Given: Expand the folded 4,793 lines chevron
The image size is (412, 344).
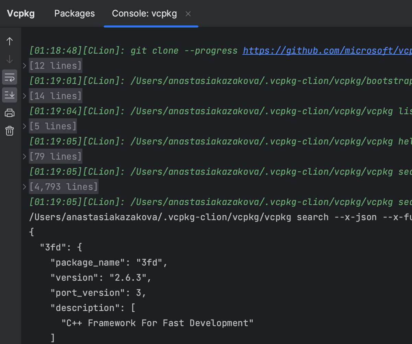Looking at the screenshot, I should point(25,187).
